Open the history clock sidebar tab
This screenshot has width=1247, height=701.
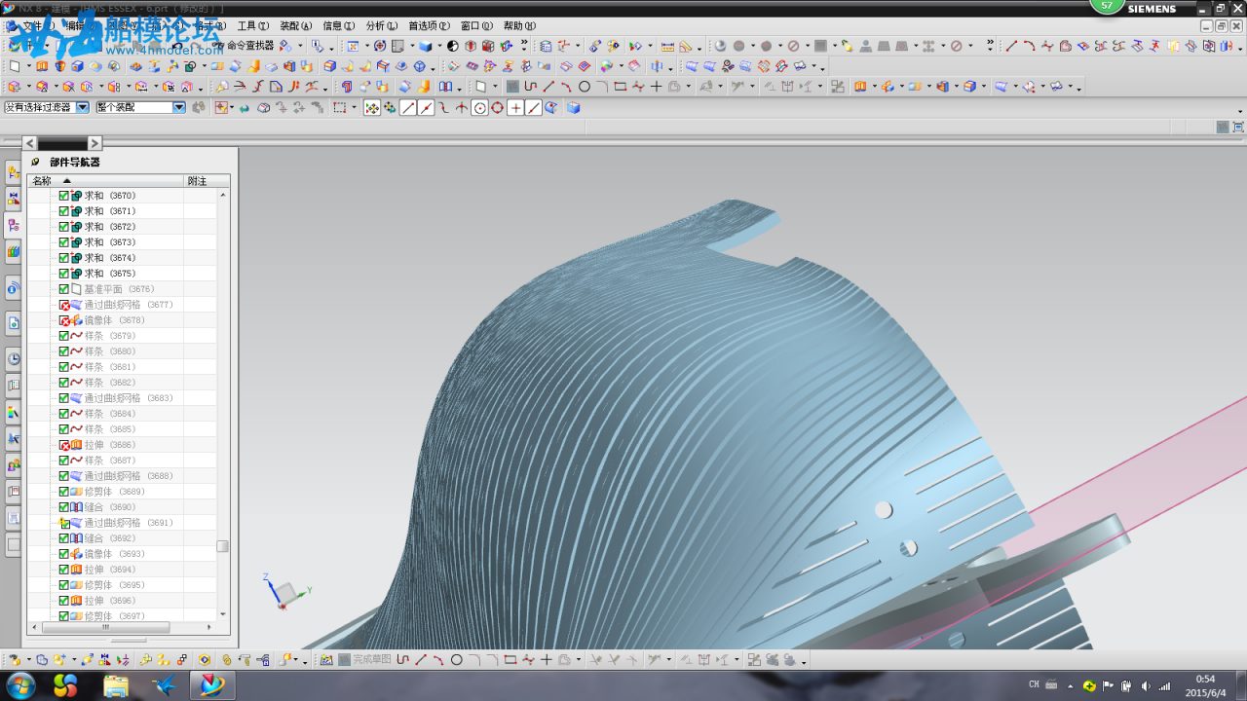pyautogui.click(x=13, y=358)
